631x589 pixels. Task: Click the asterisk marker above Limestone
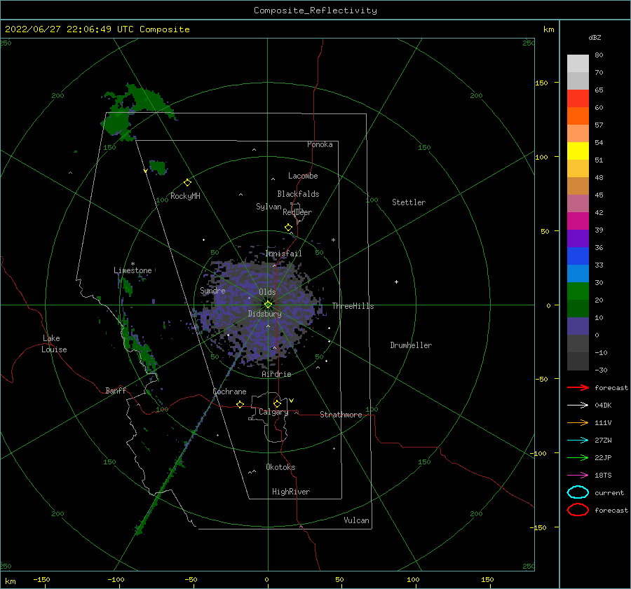(x=133, y=264)
